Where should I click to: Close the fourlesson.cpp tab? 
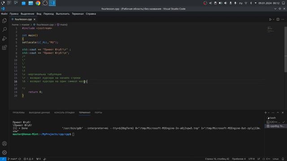[35, 19]
